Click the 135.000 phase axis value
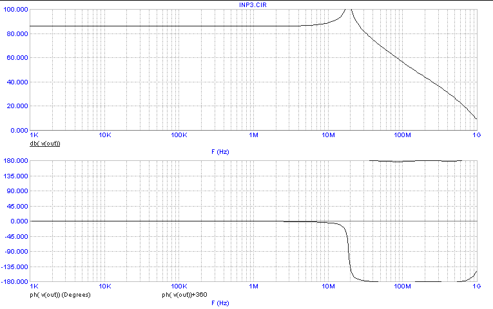 click(15, 176)
